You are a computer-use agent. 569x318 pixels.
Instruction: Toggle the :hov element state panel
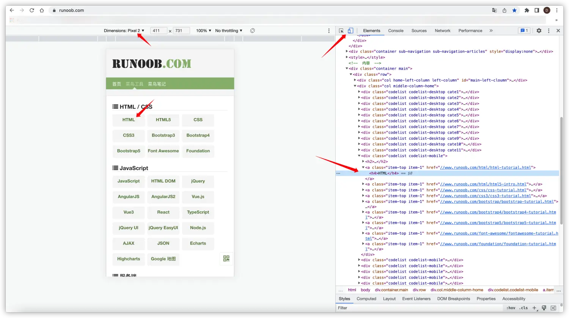click(x=511, y=308)
